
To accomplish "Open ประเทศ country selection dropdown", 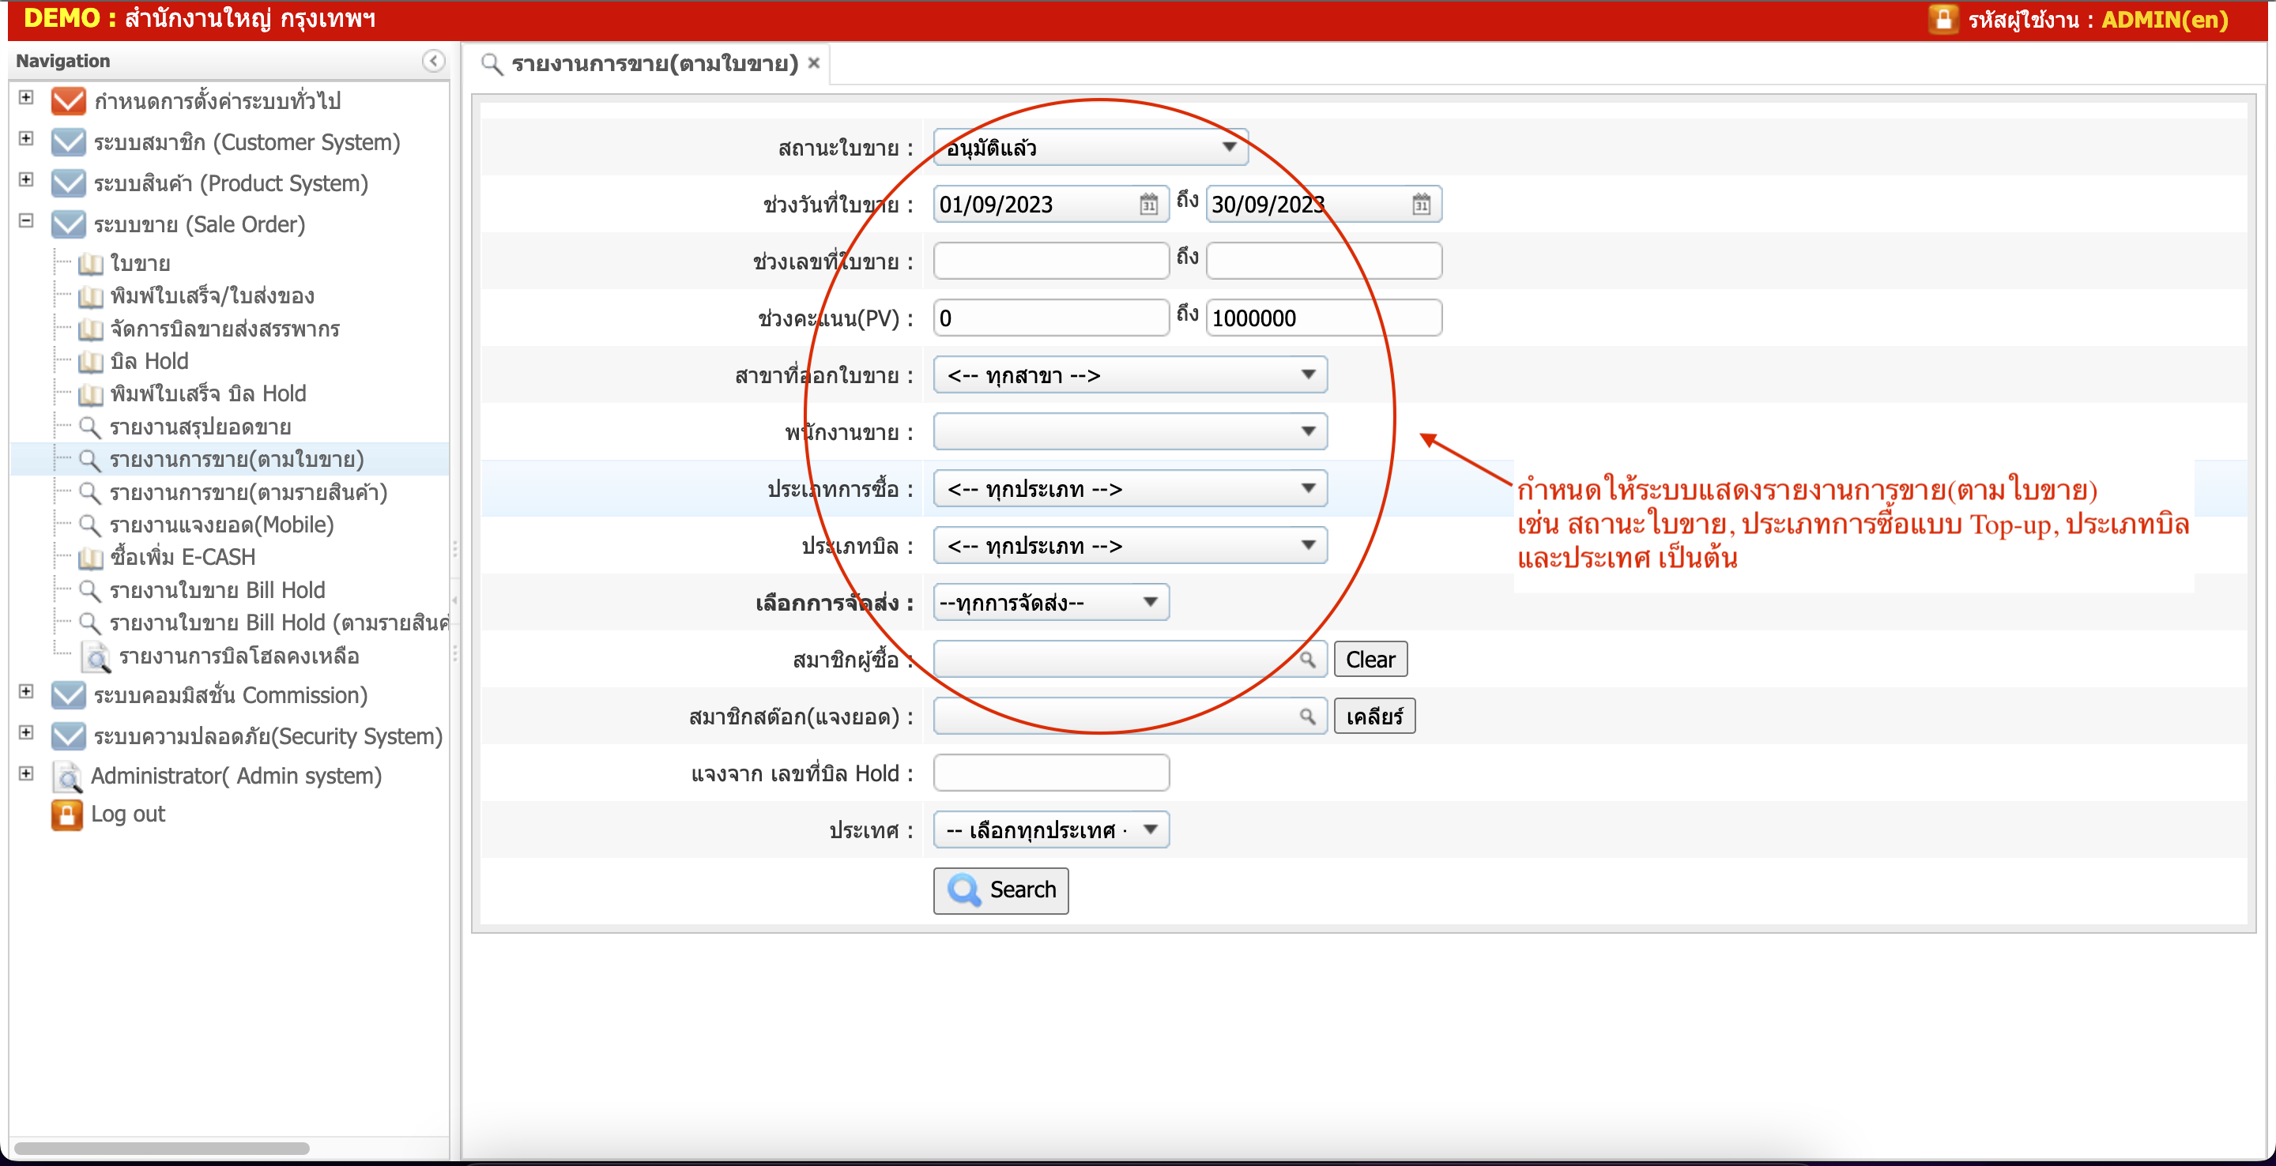I will pos(1050,830).
